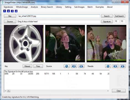
Task: Click the Filtered button
Action: pos(27,66)
